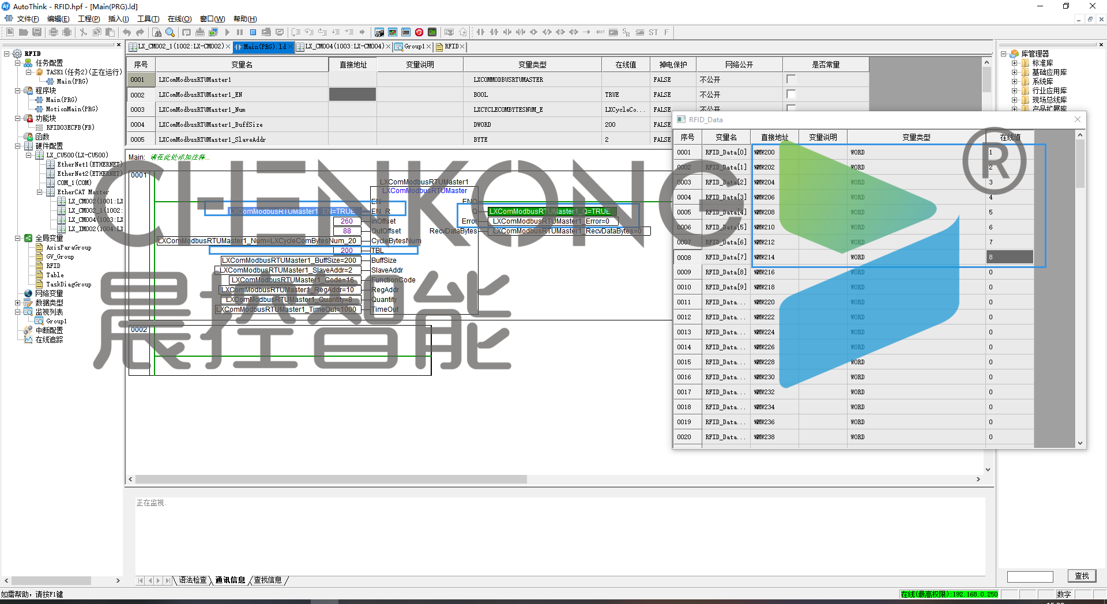Open the 在线(O) menu

coord(179,19)
